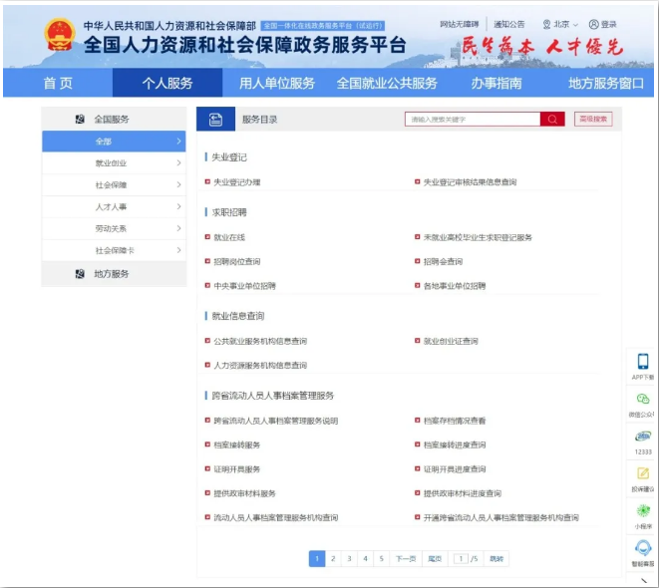The width and height of the screenshot is (659, 588).
Task: Open the 北京 location dropdown
Action: (x=560, y=24)
